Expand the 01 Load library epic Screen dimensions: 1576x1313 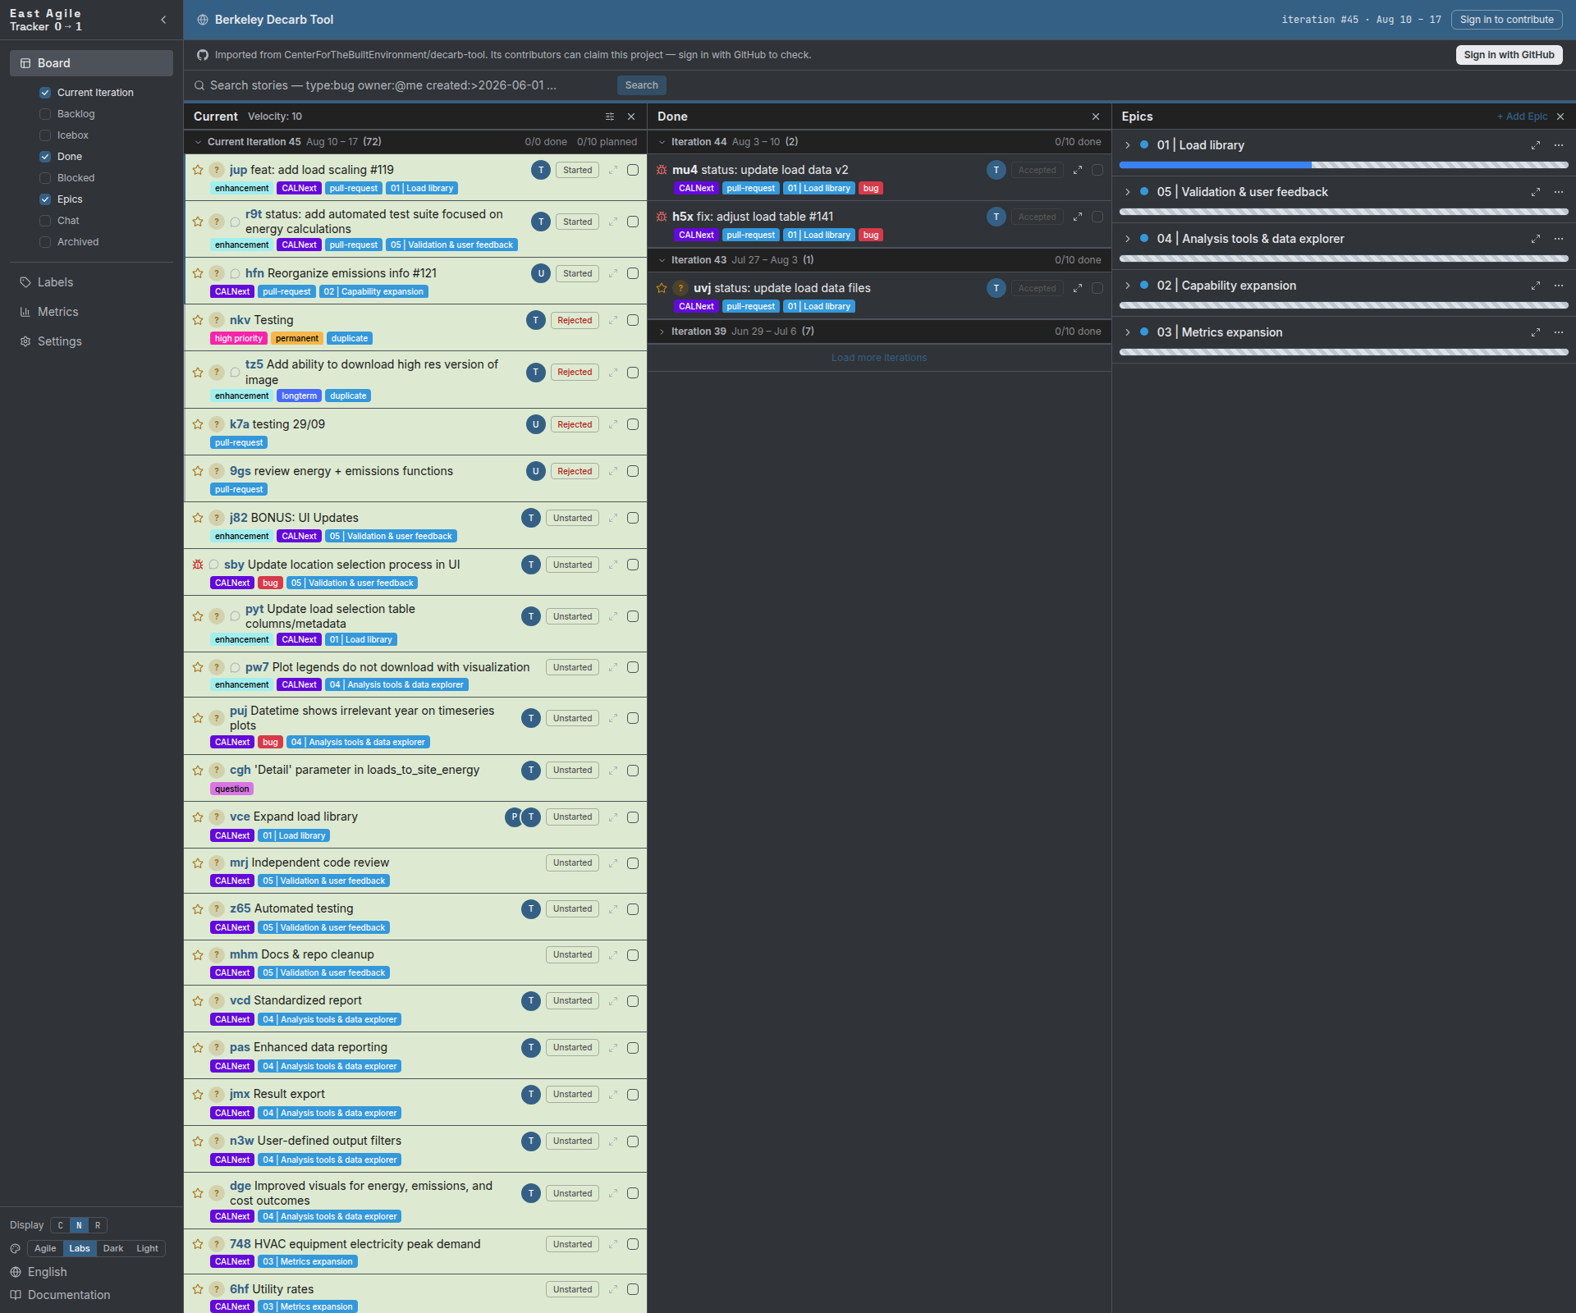pyautogui.click(x=1128, y=145)
